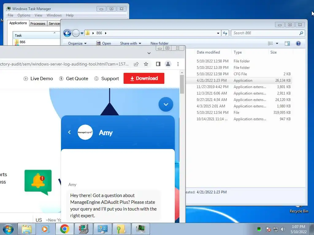Click the taskbar clock showing 1:07 PM
Viewport: 314px width, 235px height.
298,229
